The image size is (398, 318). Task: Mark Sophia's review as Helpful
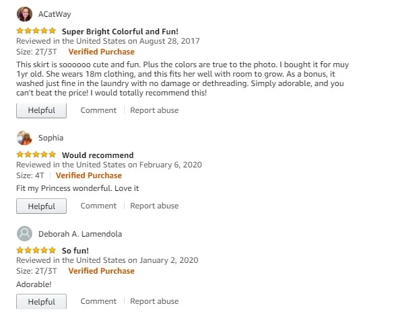click(x=41, y=206)
